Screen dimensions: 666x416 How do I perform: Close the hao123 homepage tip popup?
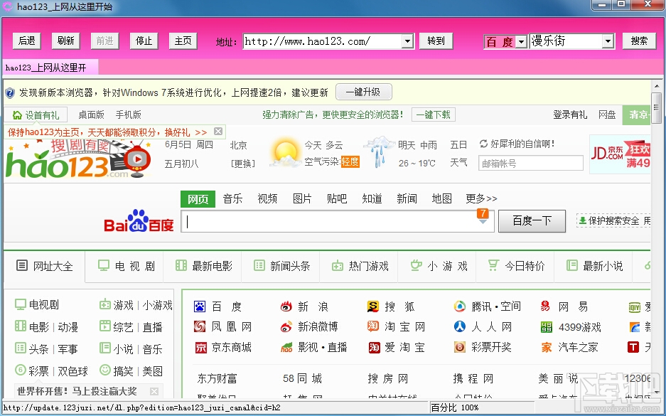(x=218, y=132)
